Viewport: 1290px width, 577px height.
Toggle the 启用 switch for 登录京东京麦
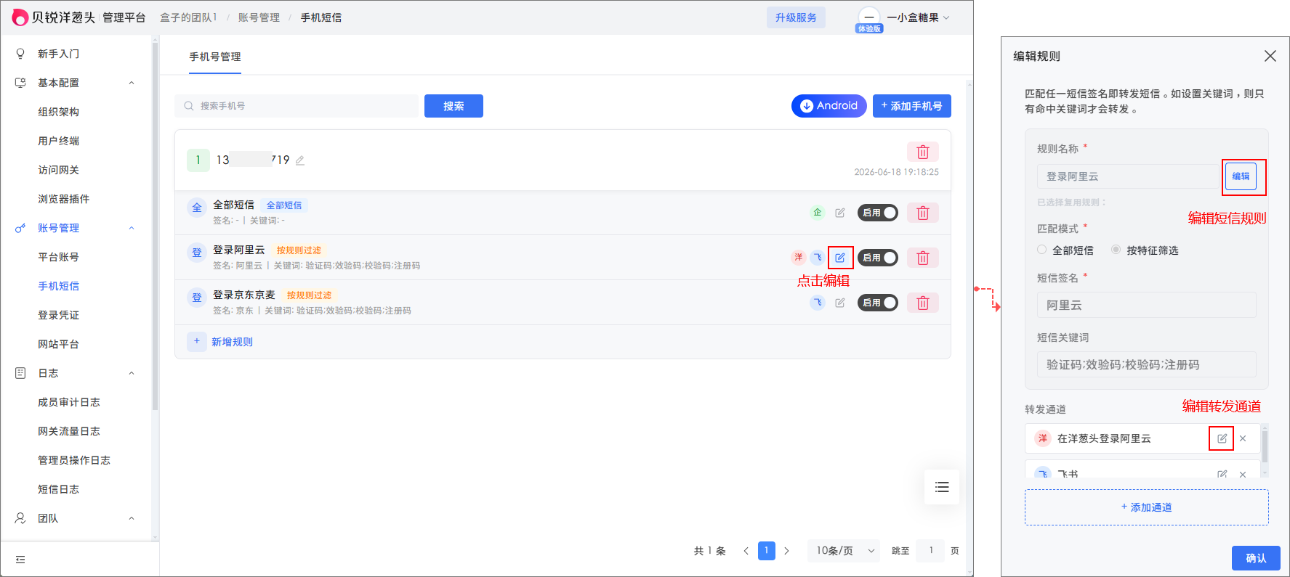[878, 303]
